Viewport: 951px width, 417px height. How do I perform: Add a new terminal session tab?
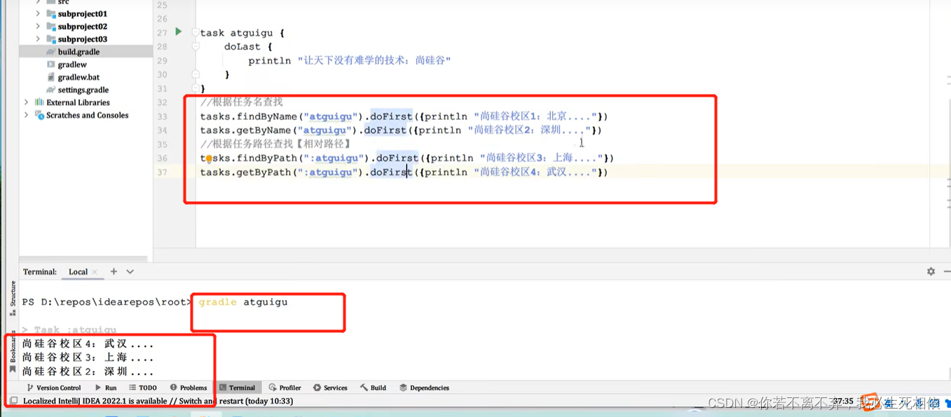[x=114, y=271]
